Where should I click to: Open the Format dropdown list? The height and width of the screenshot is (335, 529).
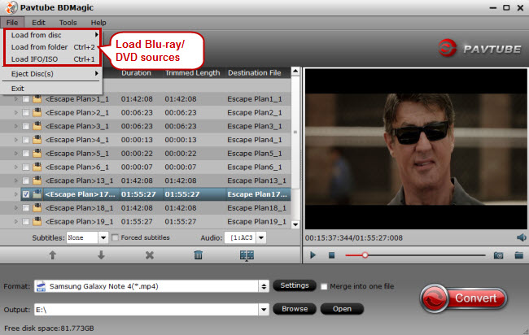coord(264,286)
